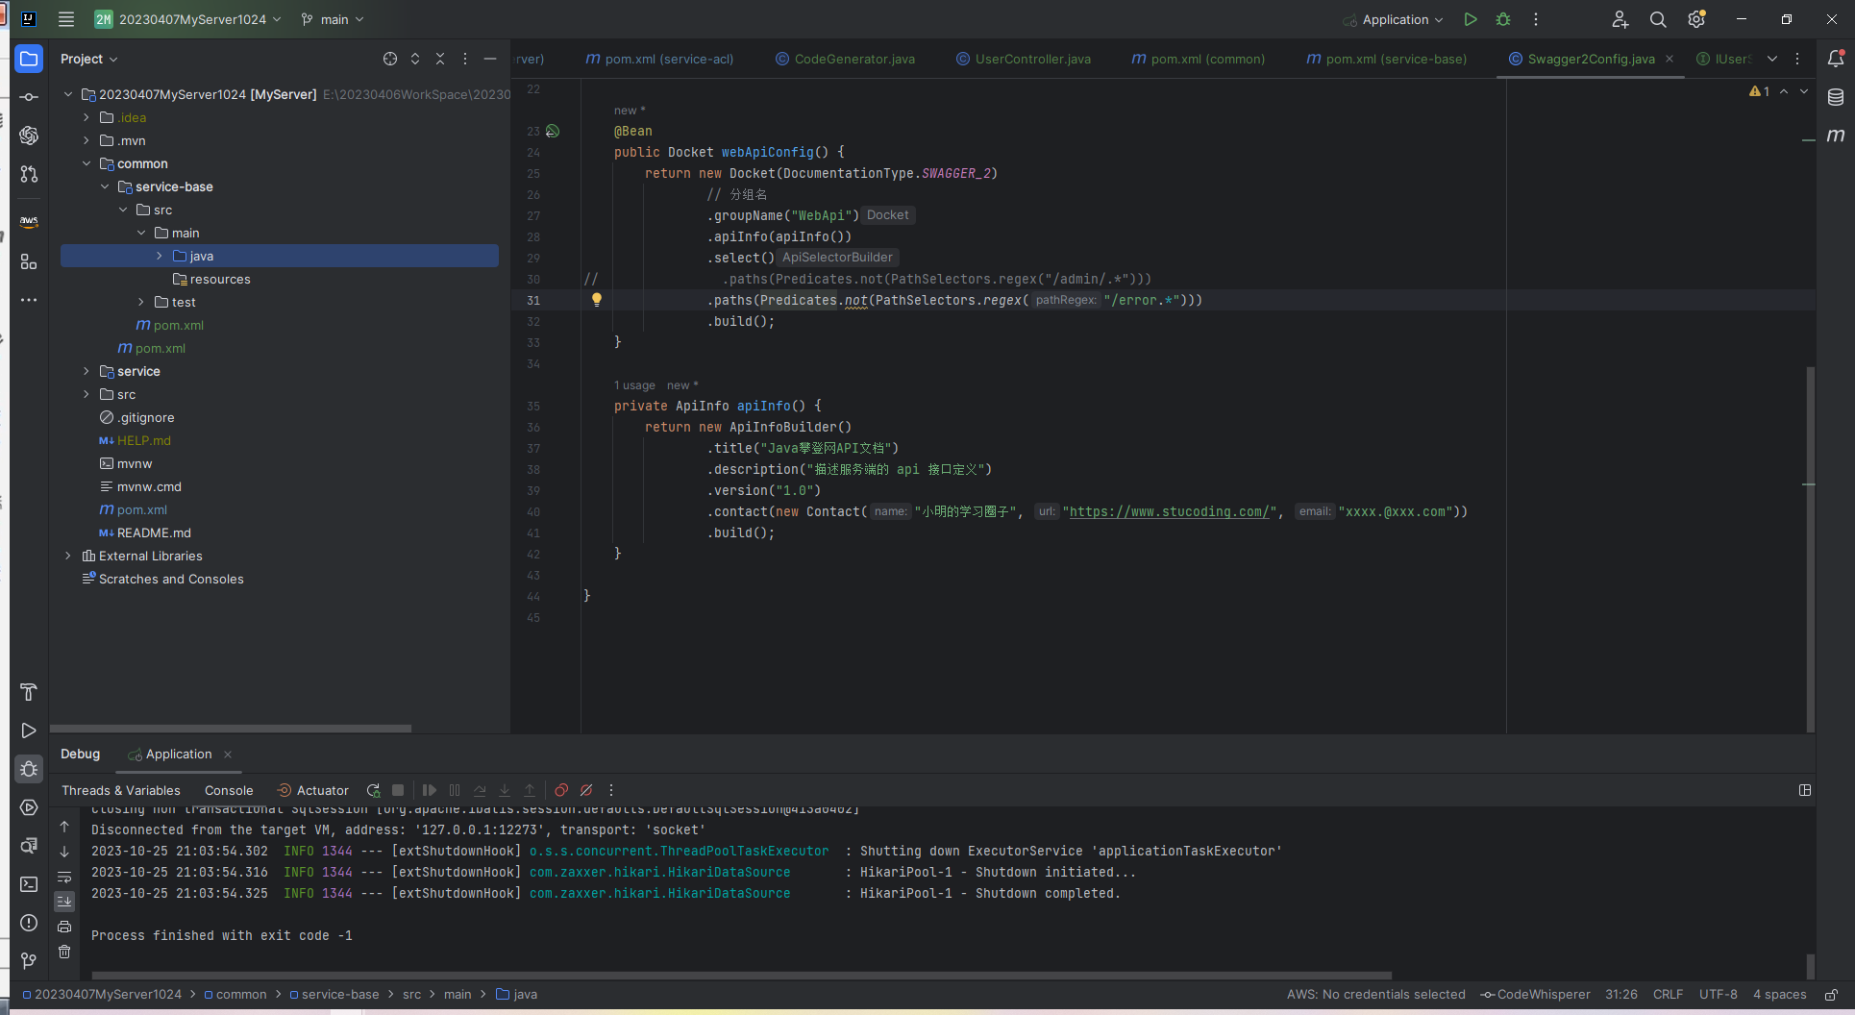Start debugging with the bug icon
This screenshot has width=1855, height=1015.
[1503, 19]
